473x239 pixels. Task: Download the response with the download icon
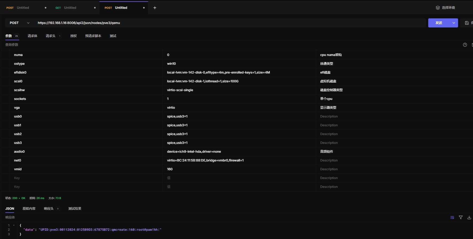point(469,217)
